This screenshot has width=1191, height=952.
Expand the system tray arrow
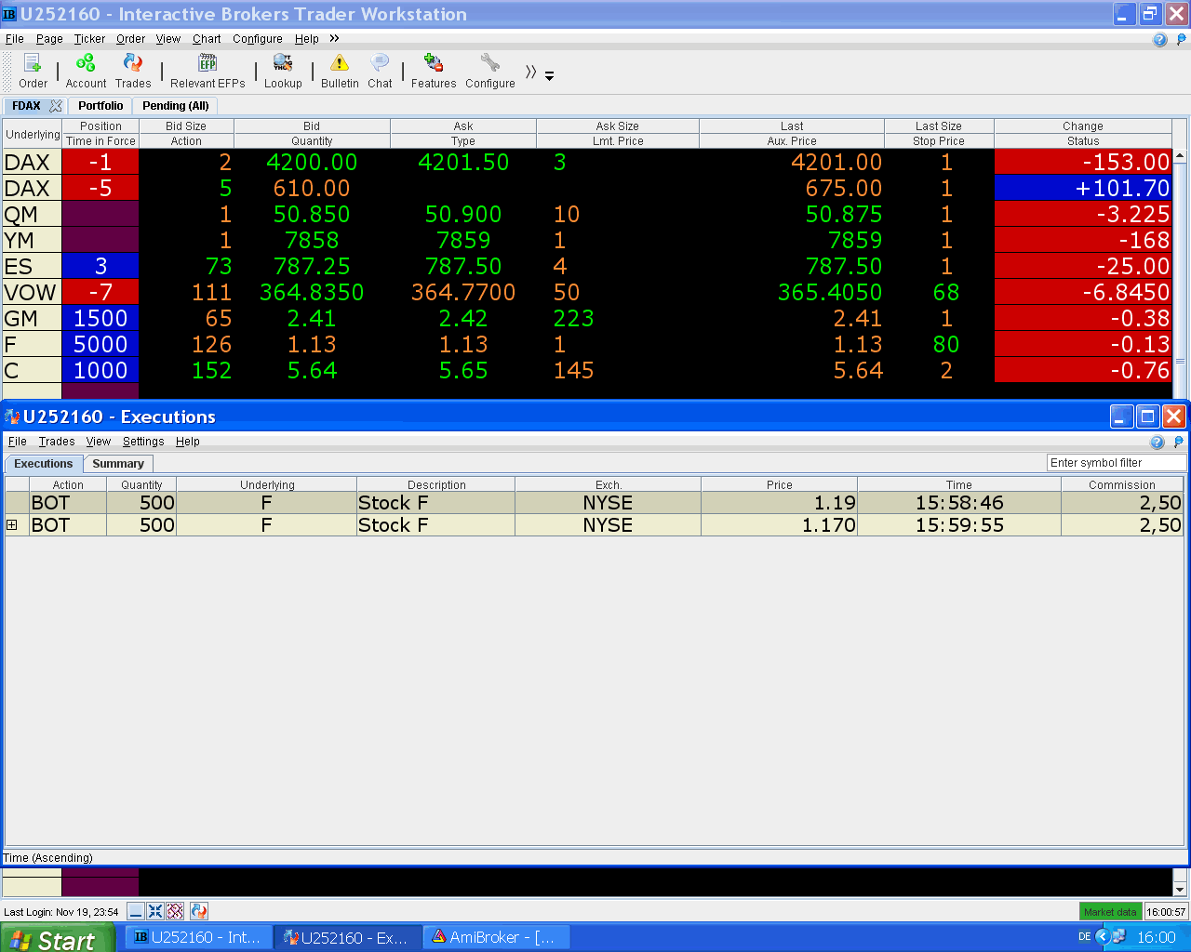[x=1103, y=937]
